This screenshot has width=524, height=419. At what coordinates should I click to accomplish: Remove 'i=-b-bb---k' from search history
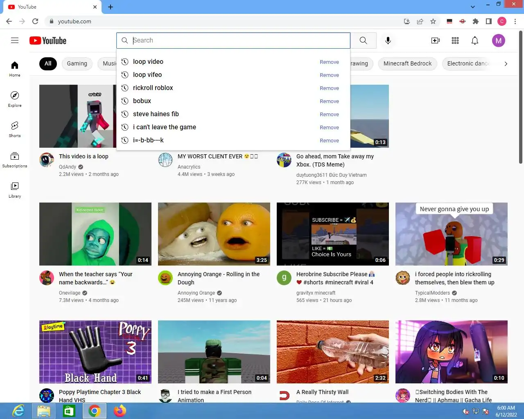[329, 141]
